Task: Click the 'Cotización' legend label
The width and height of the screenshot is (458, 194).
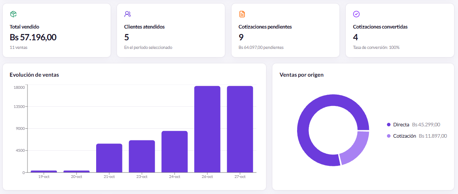Action: click(x=405, y=136)
